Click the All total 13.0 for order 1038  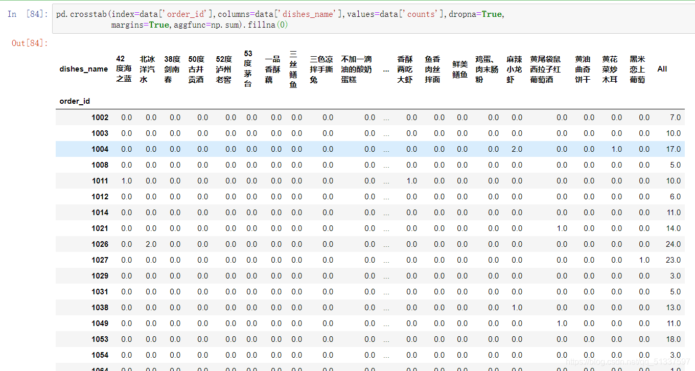674,308
